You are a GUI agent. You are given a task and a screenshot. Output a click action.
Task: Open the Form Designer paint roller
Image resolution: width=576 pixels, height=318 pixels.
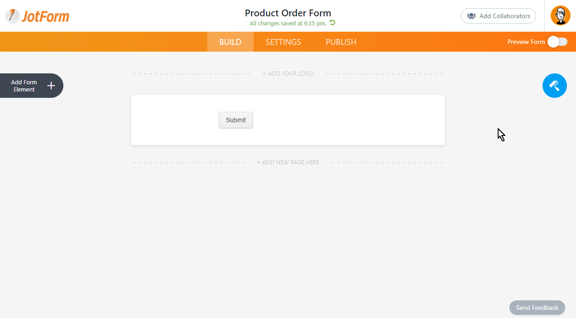click(x=554, y=86)
